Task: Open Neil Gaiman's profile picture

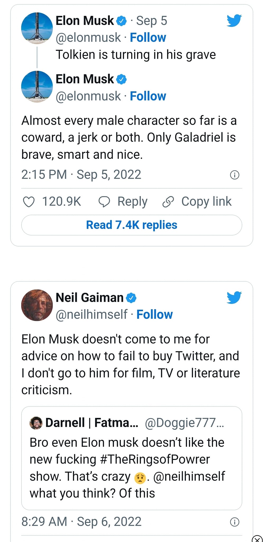Action: pos(37,305)
